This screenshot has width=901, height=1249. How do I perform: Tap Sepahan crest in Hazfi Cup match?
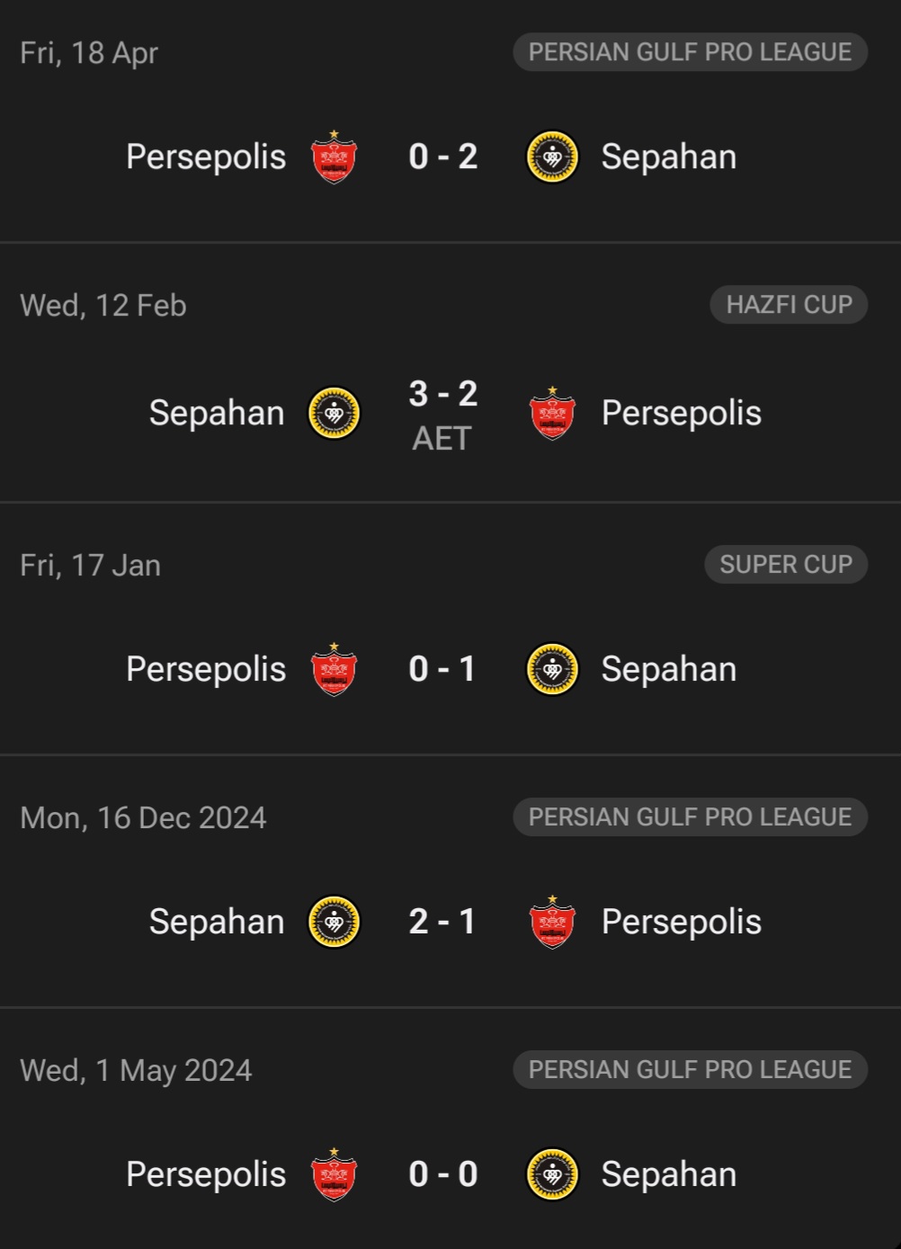[335, 414]
